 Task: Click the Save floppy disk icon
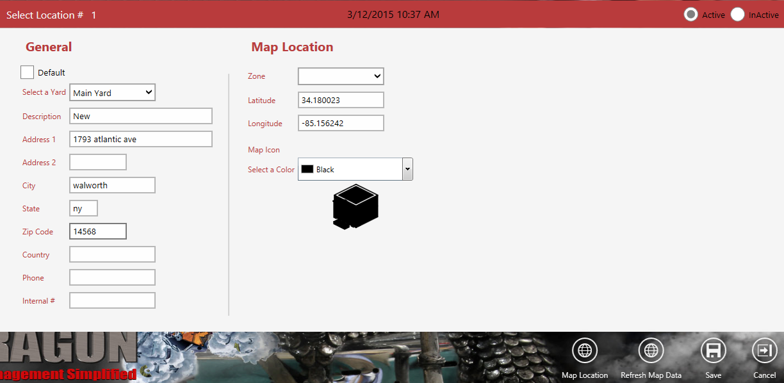[x=713, y=350]
